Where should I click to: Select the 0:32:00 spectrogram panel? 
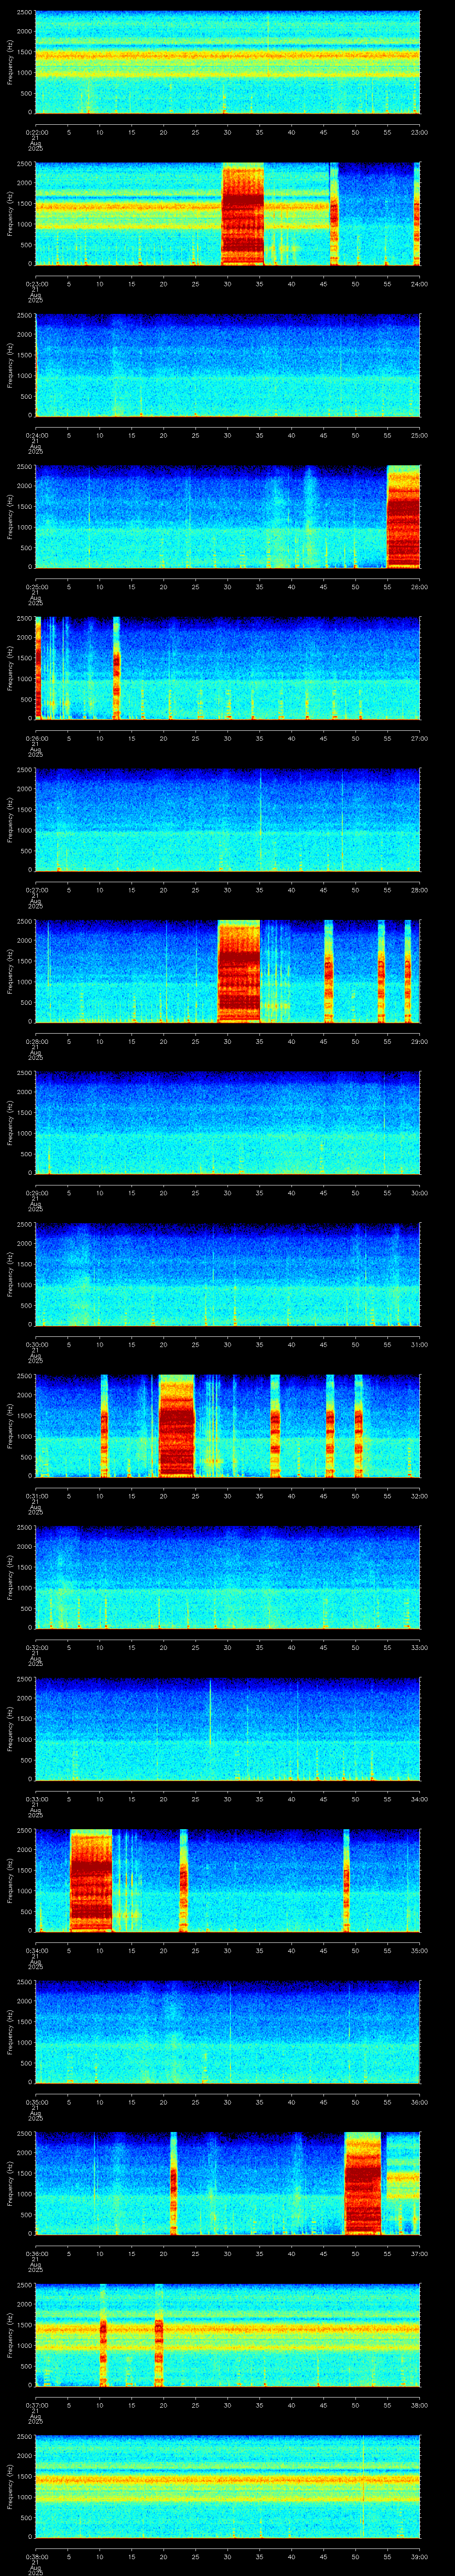tap(228, 1577)
